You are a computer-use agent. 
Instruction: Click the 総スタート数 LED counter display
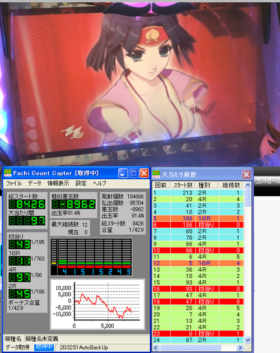pyautogui.click(x=27, y=205)
